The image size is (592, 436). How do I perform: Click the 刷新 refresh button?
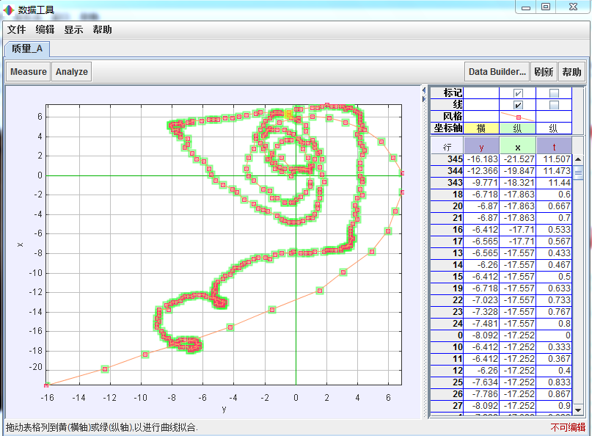coord(544,72)
